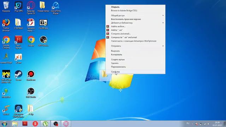Expand the Отправить submenu
This screenshot has height=127, width=226.
(135, 46)
